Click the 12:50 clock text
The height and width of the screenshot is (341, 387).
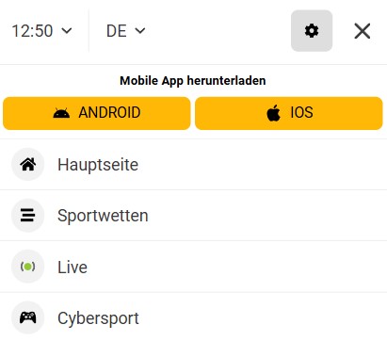[x=32, y=31]
